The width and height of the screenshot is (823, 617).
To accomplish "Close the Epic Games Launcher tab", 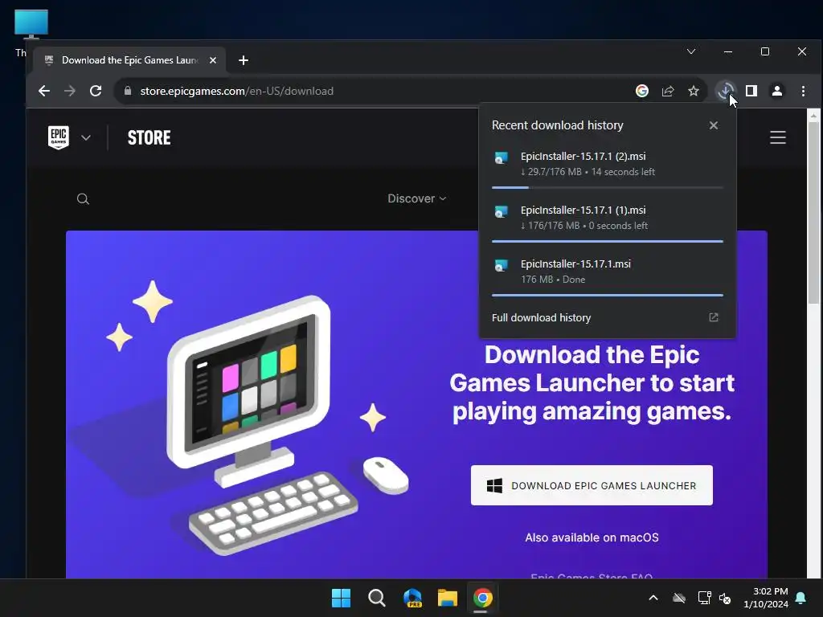I will [x=212, y=60].
